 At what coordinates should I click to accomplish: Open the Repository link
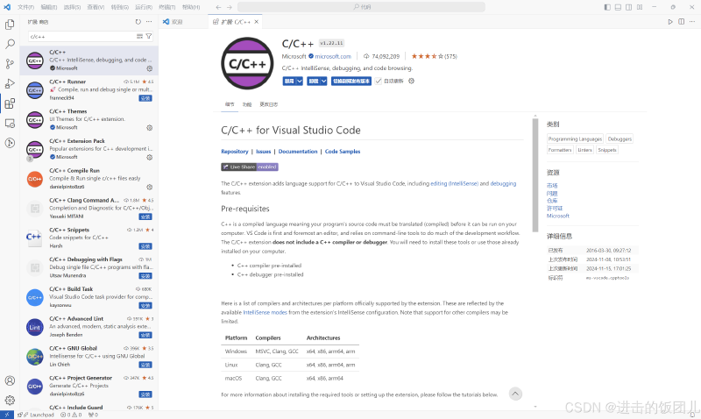pos(235,152)
